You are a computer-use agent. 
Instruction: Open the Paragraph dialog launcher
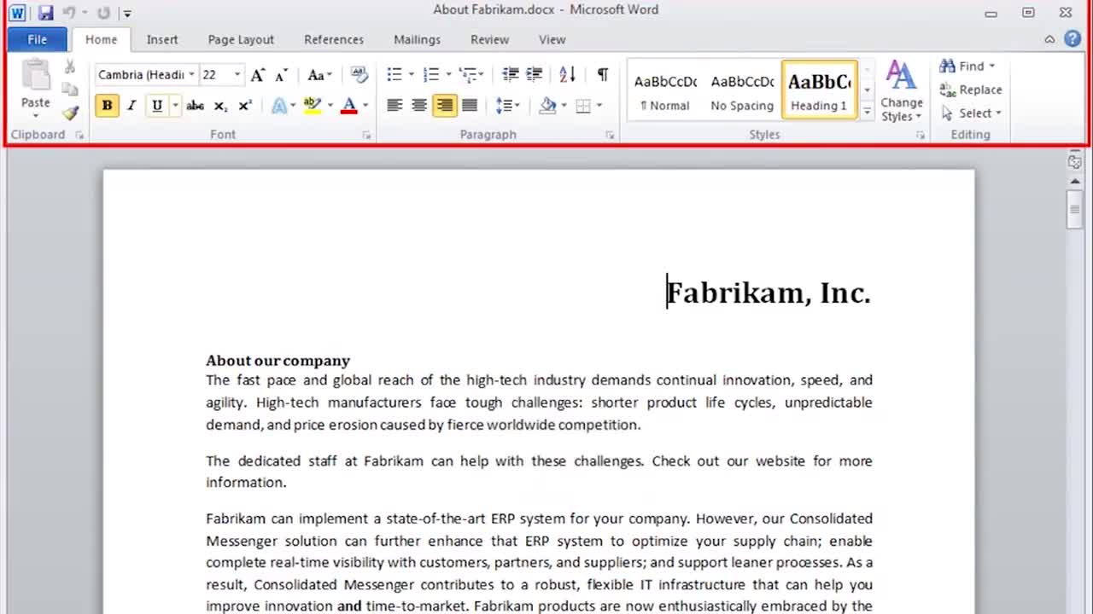(610, 135)
